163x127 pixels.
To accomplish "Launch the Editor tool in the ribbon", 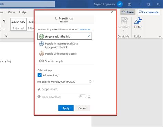I will point(138,23).
